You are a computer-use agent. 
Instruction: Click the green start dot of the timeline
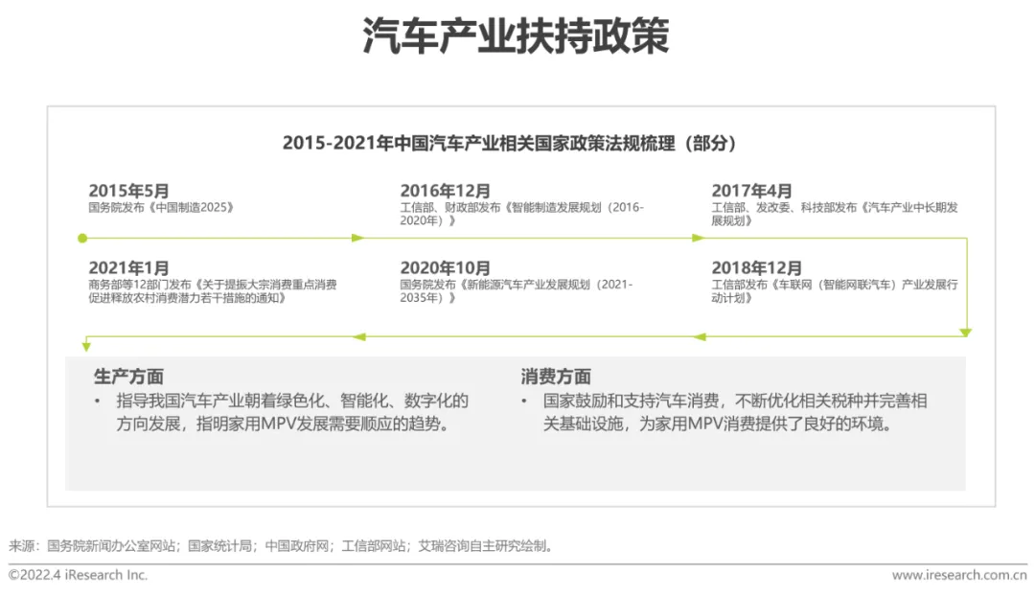[x=82, y=239]
